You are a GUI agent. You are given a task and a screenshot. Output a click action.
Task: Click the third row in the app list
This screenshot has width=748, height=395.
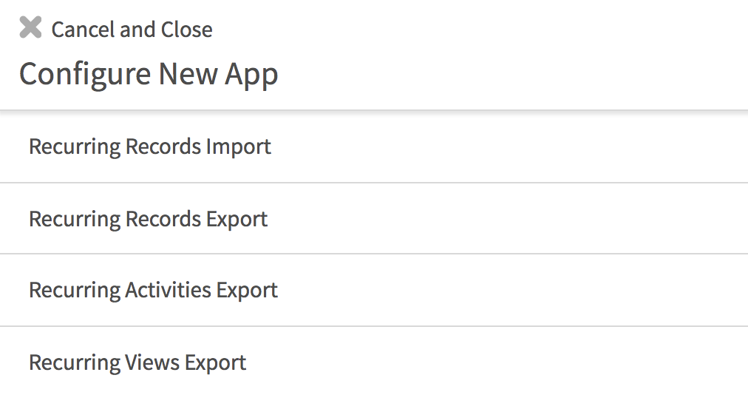(x=153, y=290)
